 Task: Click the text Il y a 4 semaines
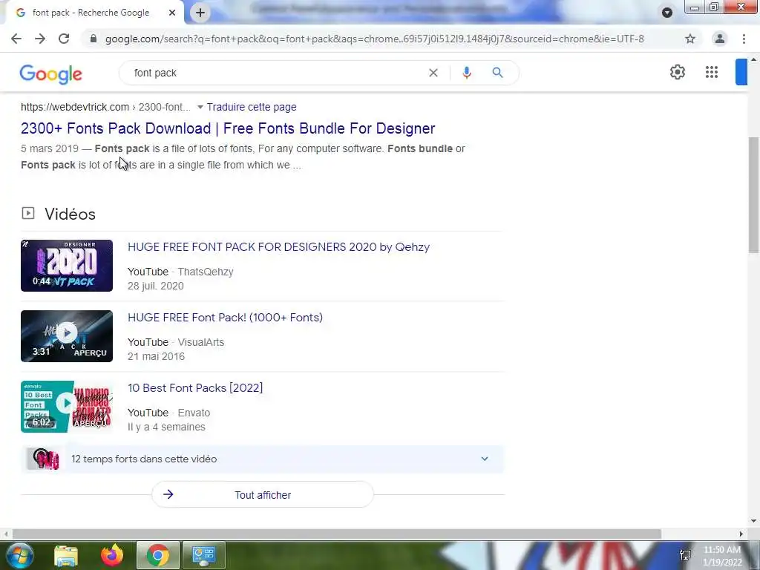pos(166,427)
